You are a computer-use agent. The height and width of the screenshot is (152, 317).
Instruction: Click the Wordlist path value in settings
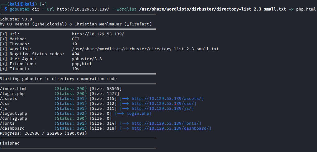coord(145,49)
